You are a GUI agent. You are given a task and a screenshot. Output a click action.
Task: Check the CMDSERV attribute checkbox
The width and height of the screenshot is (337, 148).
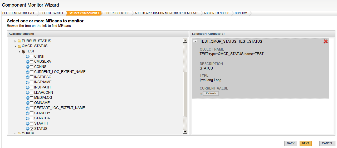click(32, 62)
